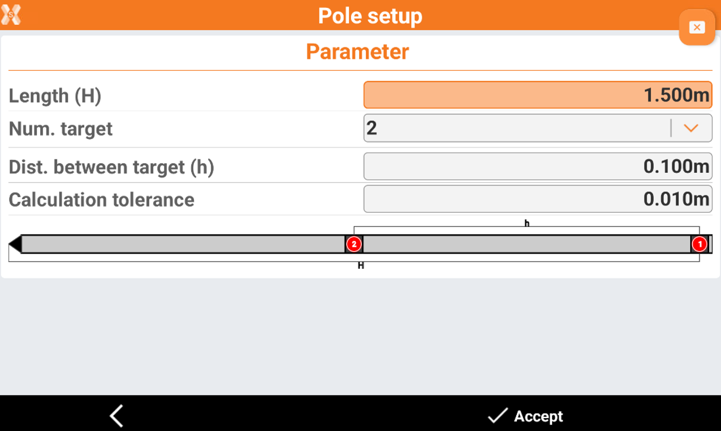Go back using the left arrow
This screenshot has width=721, height=431.
point(116,416)
